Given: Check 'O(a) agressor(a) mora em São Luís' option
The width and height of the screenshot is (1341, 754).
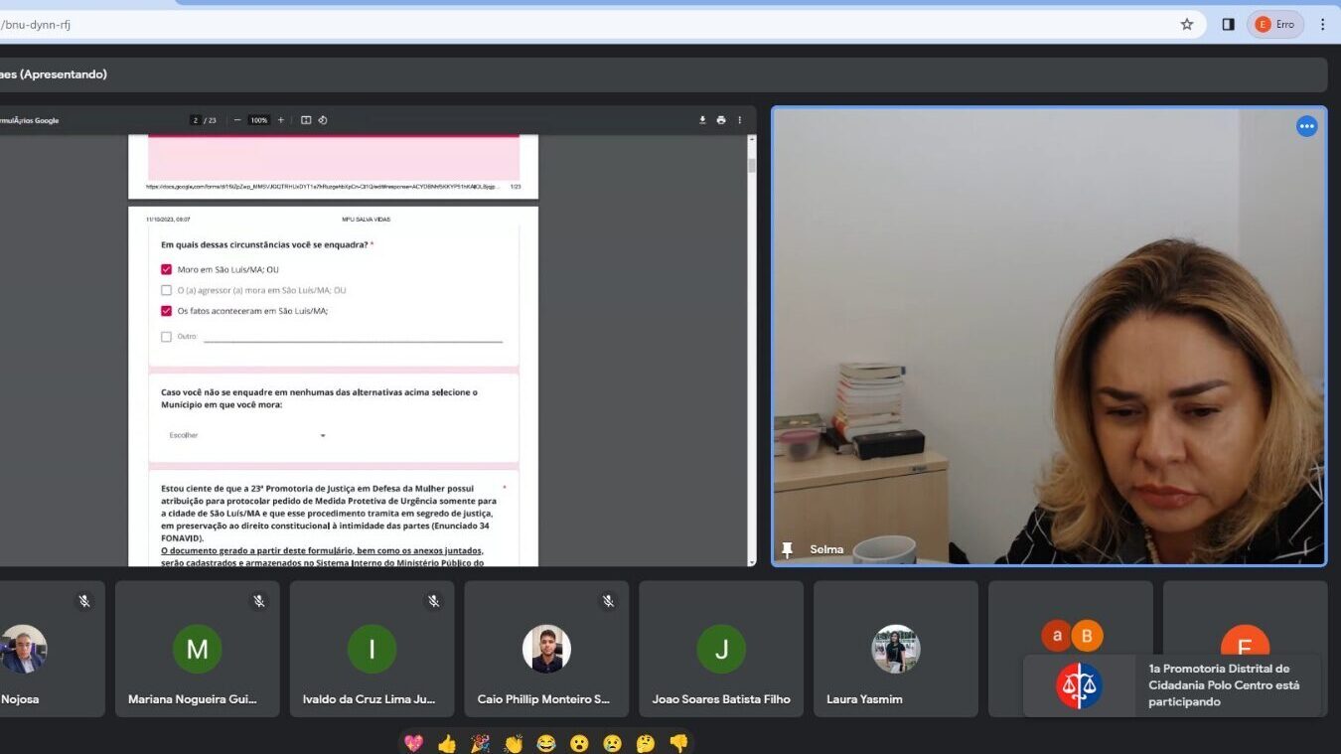Looking at the screenshot, I should [166, 290].
